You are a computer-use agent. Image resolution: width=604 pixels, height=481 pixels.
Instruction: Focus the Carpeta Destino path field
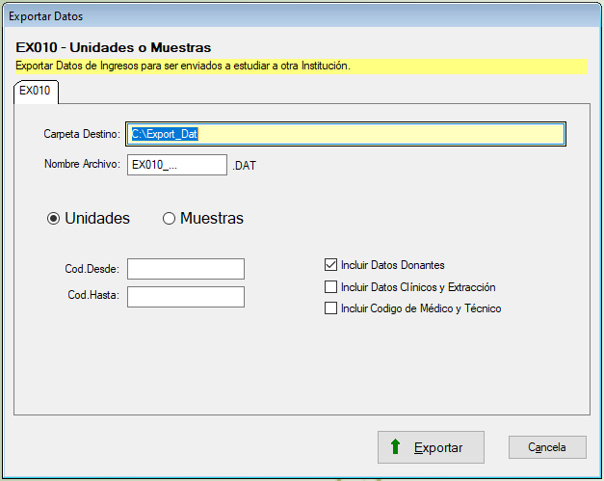346,134
